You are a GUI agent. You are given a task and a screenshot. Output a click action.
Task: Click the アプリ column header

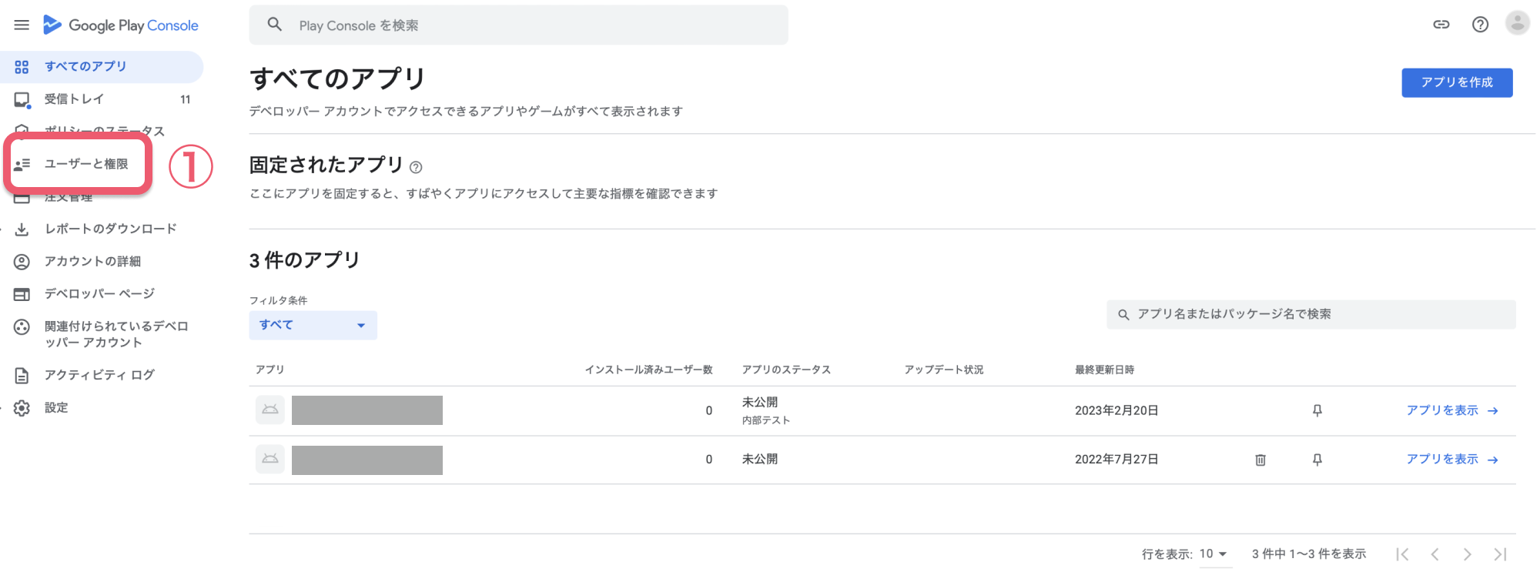click(x=270, y=370)
